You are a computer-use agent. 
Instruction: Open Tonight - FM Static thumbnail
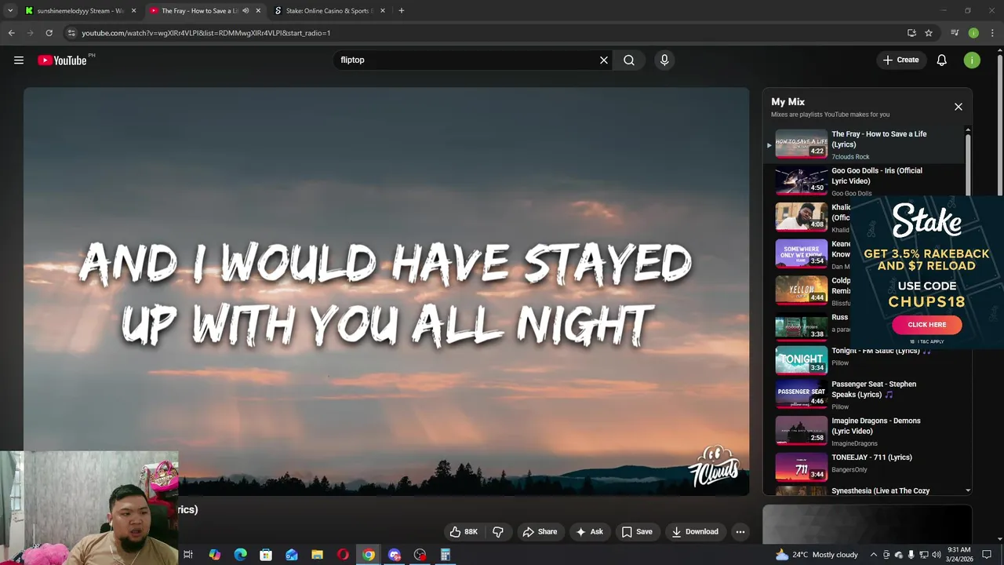(x=801, y=359)
